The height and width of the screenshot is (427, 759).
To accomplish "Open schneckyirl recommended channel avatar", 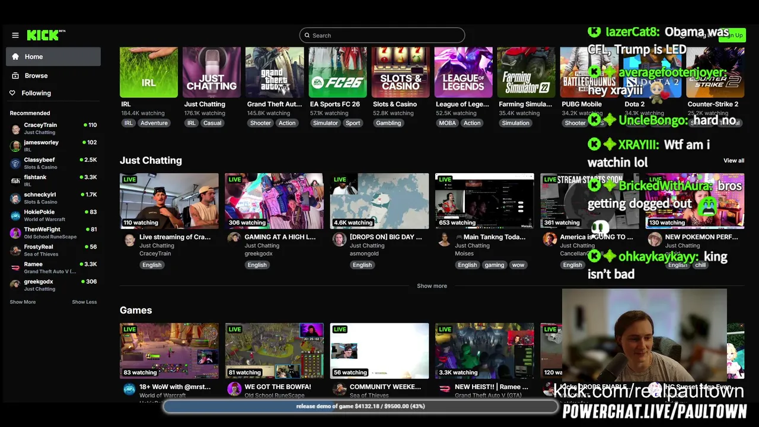I will coord(15,198).
